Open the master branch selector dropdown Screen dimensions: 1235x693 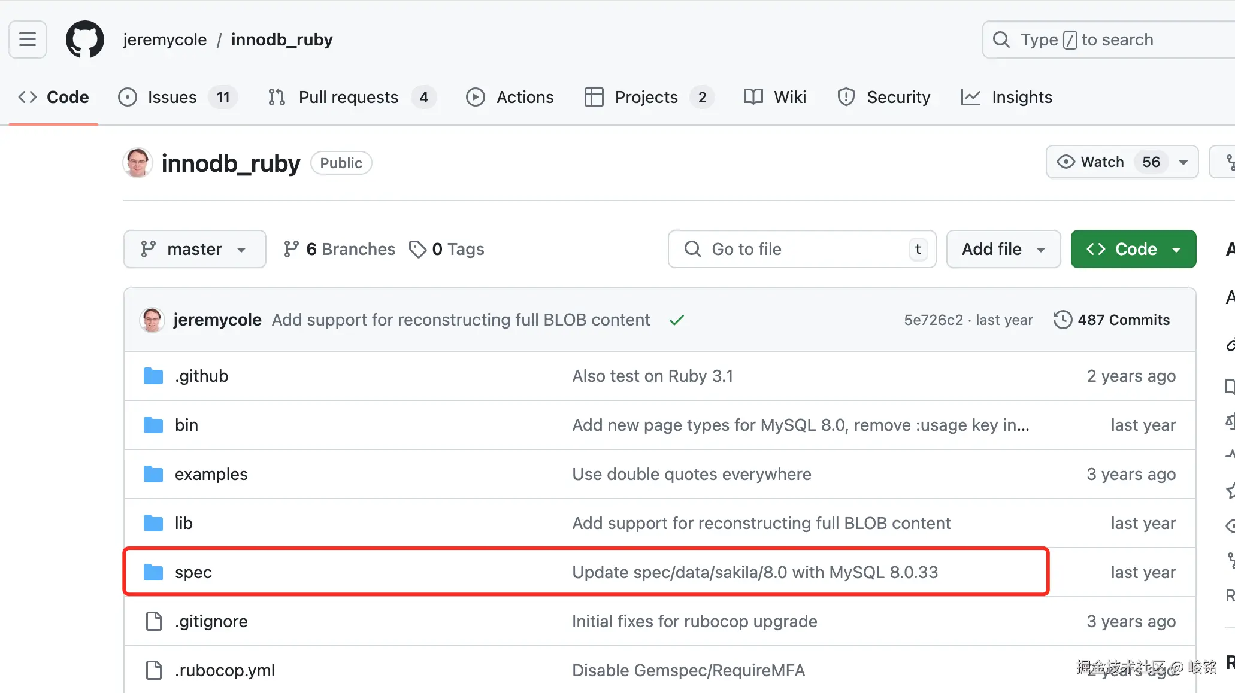coord(195,249)
